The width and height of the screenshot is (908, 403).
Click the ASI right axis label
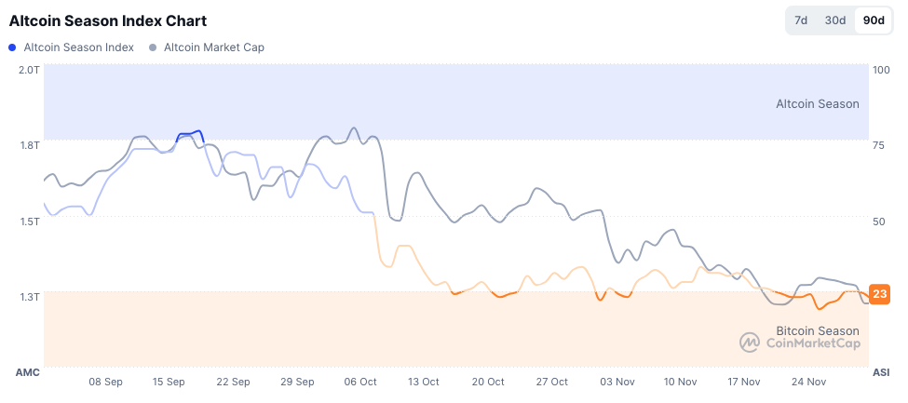click(880, 372)
